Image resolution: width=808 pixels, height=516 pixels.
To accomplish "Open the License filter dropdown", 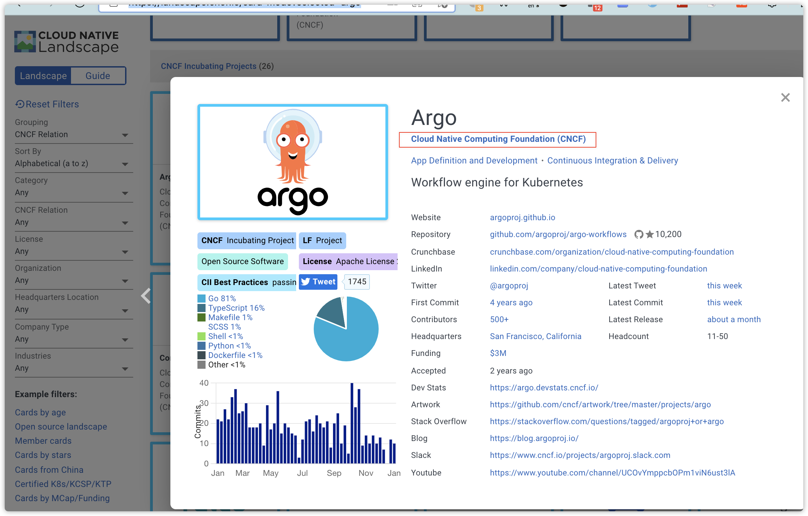I will point(72,251).
